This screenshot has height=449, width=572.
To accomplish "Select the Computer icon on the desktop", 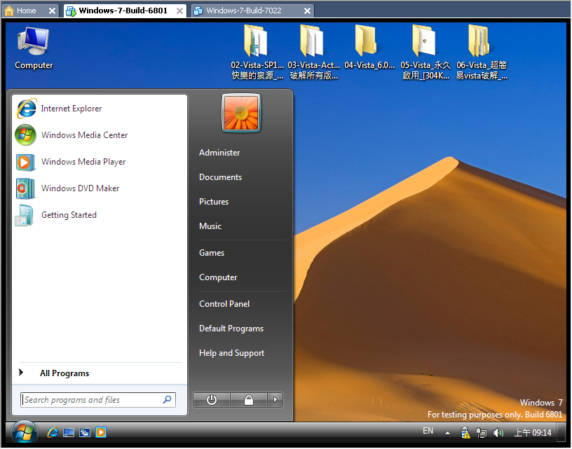I will coord(34,48).
